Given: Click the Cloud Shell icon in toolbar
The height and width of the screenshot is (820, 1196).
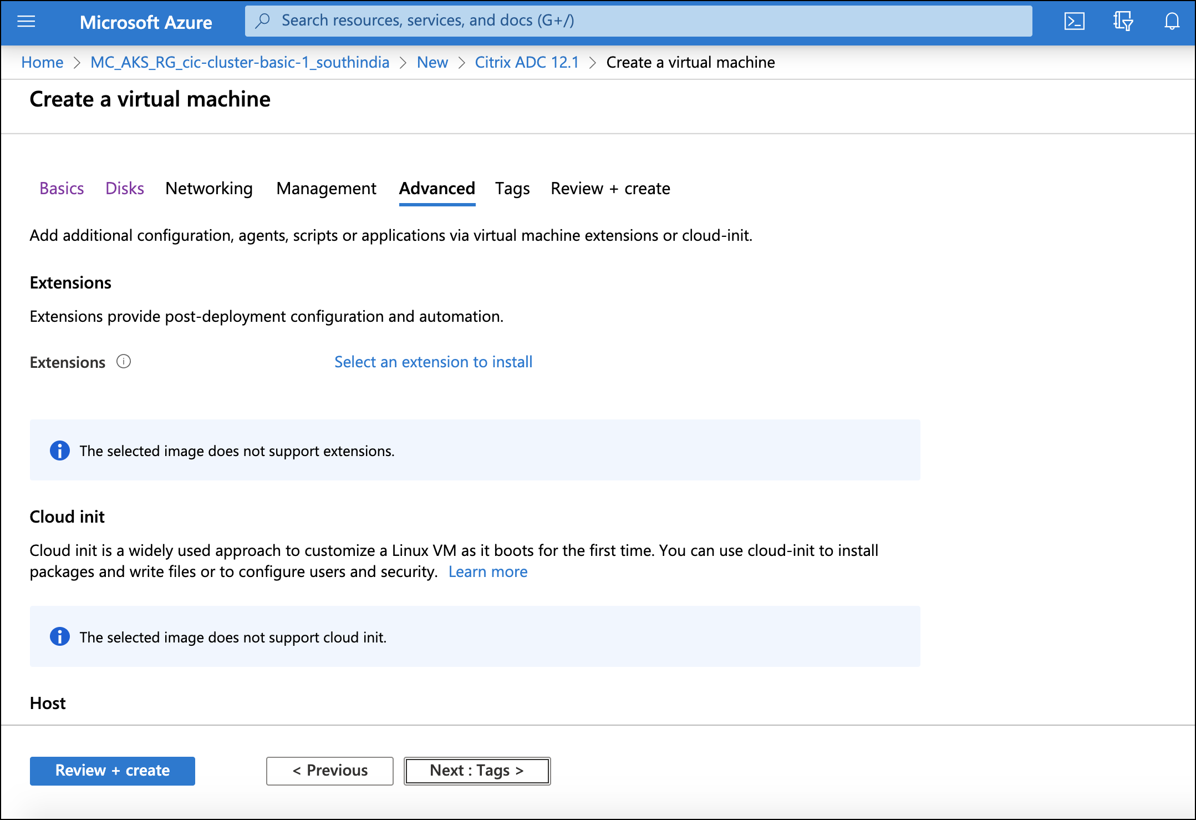Looking at the screenshot, I should [x=1075, y=20].
